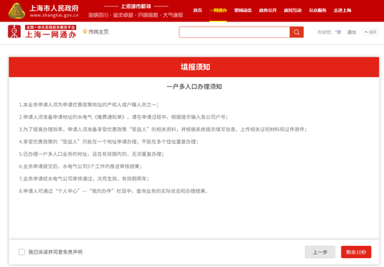384x267 pixels.
Task: Open the 公众服务 navigation item
Action: [318, 10]
